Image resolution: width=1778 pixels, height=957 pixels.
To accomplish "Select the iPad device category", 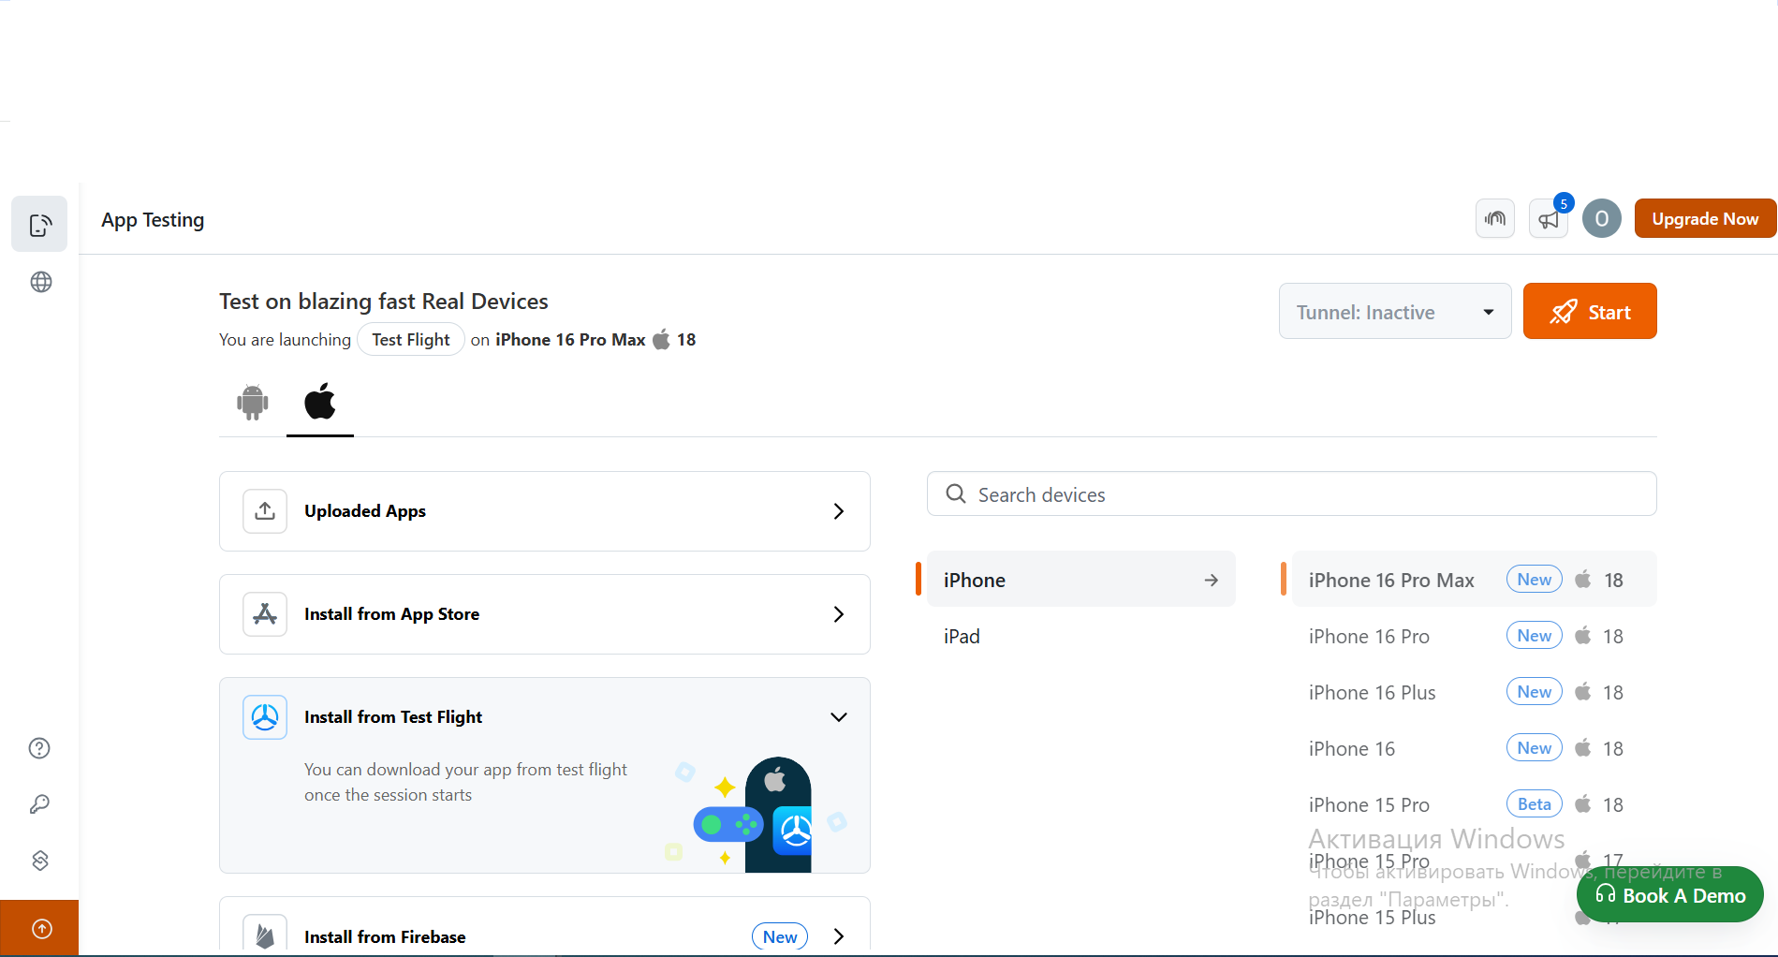I will point(962,637).
